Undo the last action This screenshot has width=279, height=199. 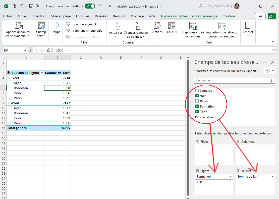(22, 6)
